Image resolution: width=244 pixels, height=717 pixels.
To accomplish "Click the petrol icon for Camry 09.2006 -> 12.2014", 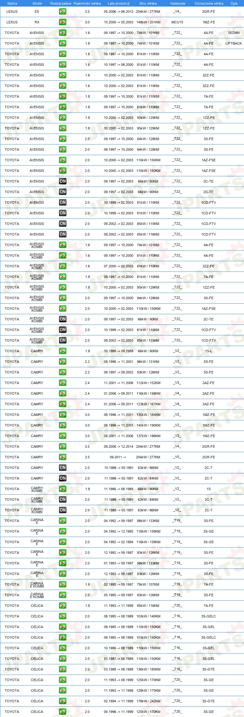I will [x=63, y=446].
